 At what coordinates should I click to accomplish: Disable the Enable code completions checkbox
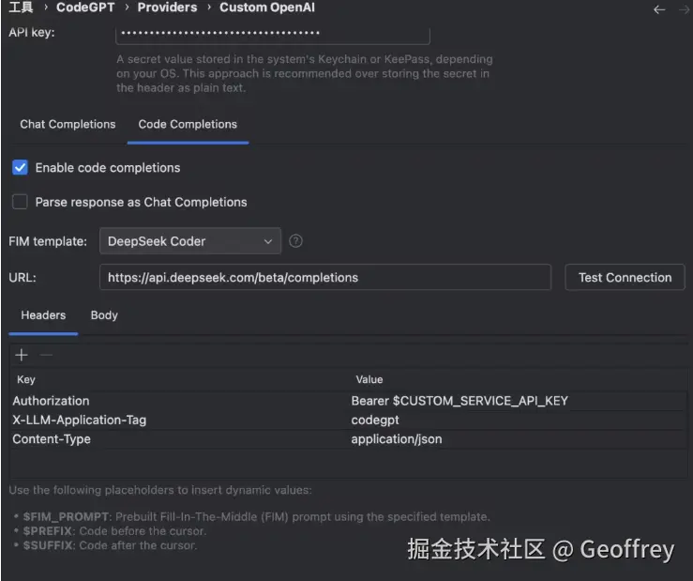pos(20,168)
